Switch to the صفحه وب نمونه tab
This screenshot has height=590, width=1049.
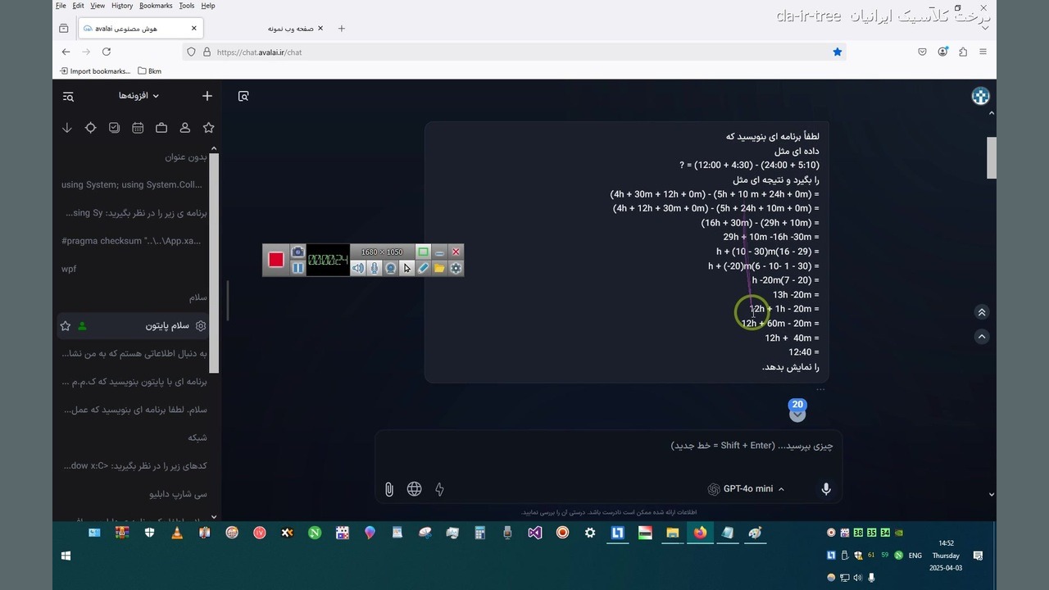[x=291, y=29]
